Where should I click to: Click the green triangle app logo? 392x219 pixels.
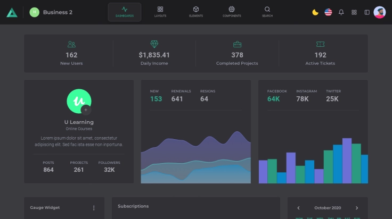pyautogui.click(x=12, y=12)
